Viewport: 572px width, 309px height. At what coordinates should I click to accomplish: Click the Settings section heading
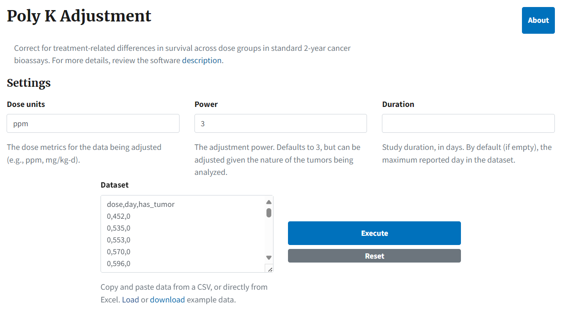[x=29, y=83]
